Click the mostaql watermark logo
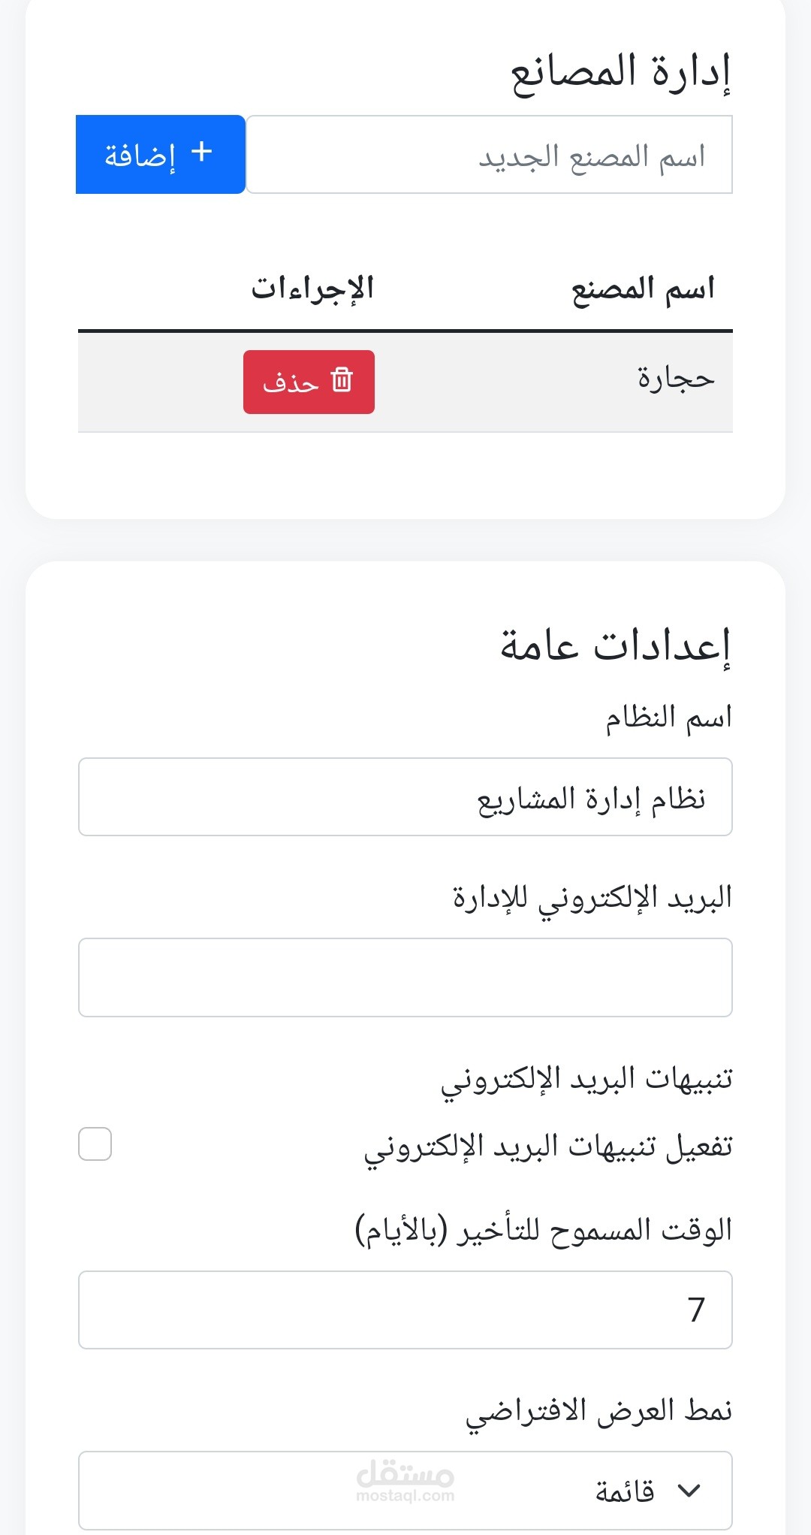Image resolution: width=811 pixels, height=1535 pixels. click(x=405, y=1482)
